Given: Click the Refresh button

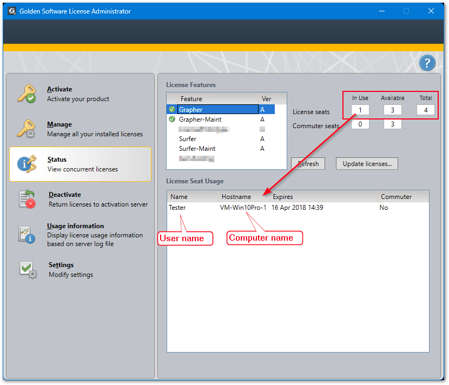Looking at the screenshot, I should pyautogui.click(x=308, y=164).
